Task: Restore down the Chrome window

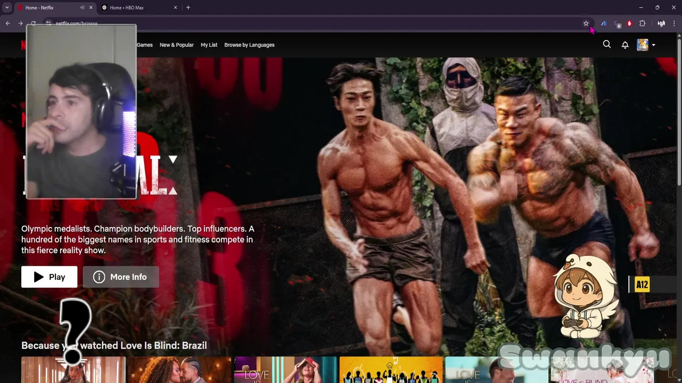Action: [x=657, y=7]
